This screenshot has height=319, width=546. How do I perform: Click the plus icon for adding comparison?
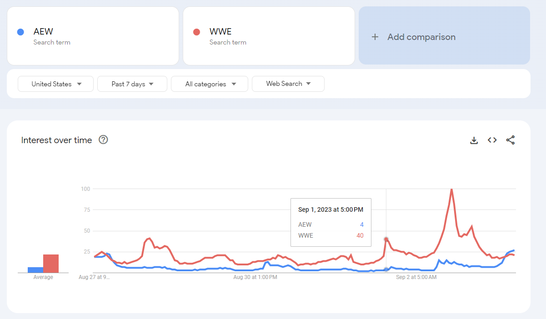pos(375,37)
